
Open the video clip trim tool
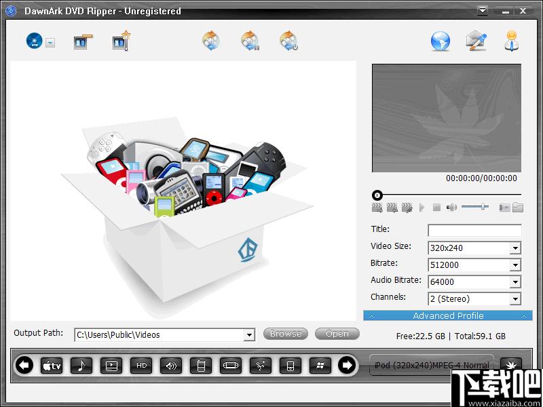[x=83, y=42]
